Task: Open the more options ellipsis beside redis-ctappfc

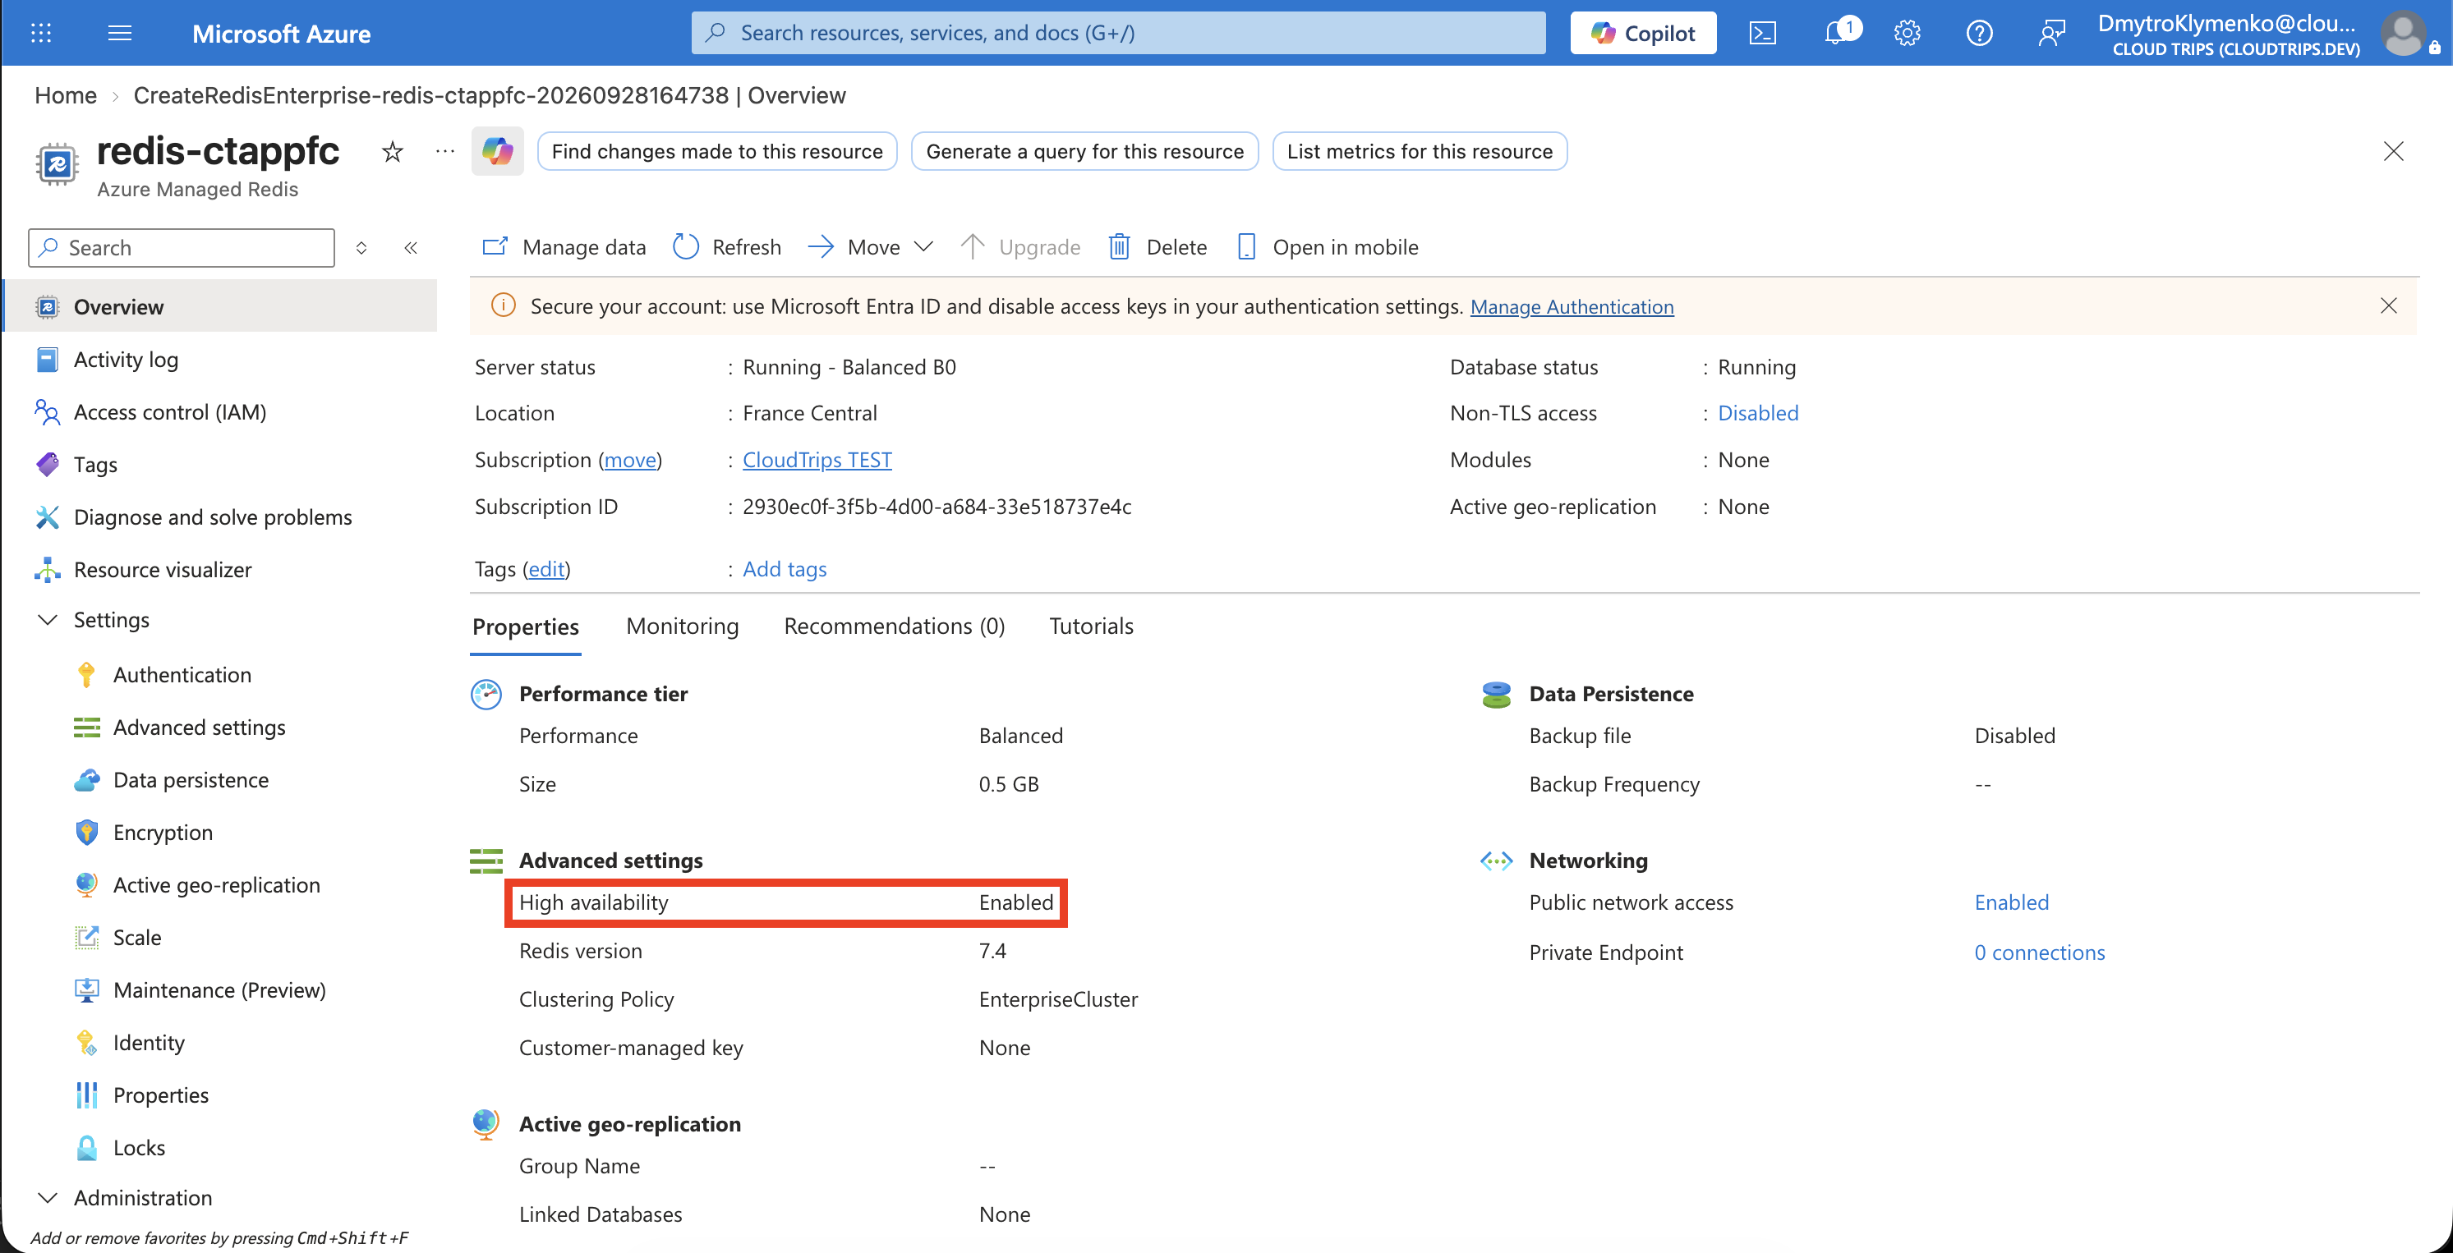Action: [x=444, y=151]
